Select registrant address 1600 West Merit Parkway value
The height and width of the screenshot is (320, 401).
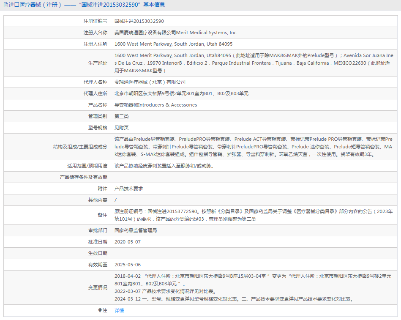pos(173,44)
